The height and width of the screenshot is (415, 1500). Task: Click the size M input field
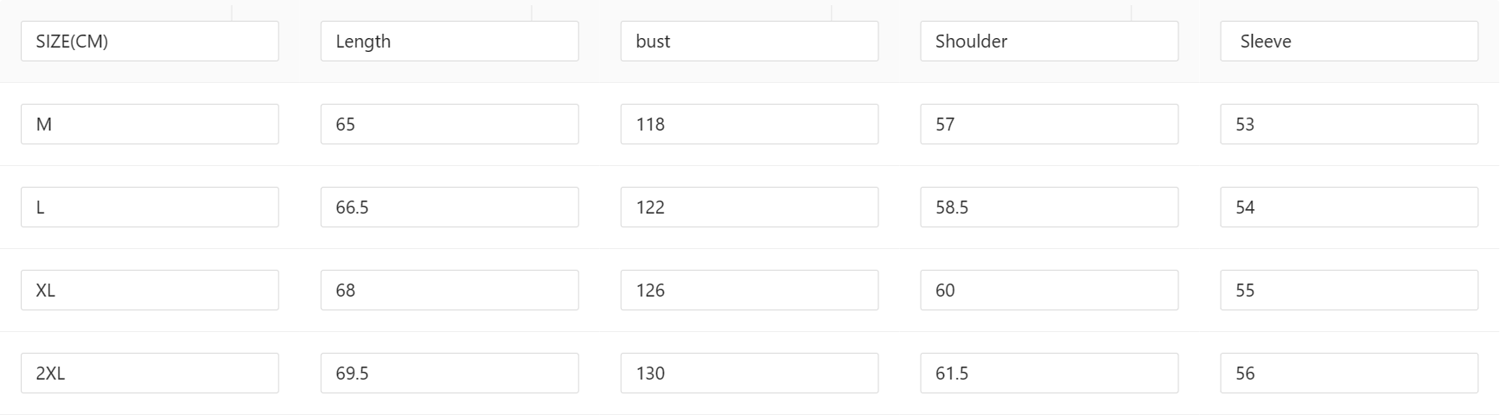(150, 124)
